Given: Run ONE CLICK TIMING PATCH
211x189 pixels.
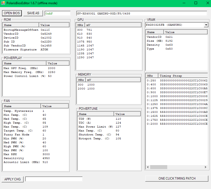Looking at the screenshot, I should (177, 178).
